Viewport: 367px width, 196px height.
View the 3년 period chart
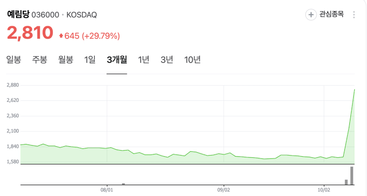click(167, 60)
